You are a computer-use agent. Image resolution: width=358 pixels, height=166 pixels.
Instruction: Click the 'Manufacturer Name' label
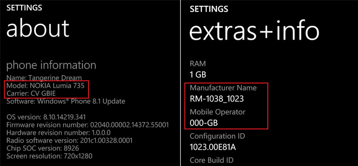[223, 88]
